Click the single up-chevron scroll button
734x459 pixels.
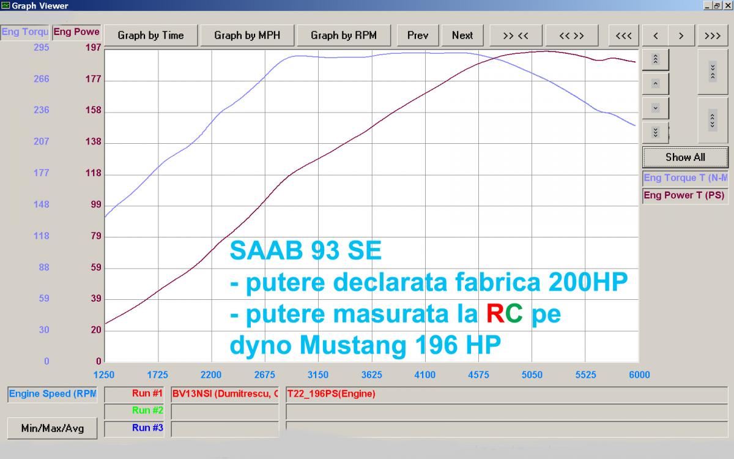(655, 84)
